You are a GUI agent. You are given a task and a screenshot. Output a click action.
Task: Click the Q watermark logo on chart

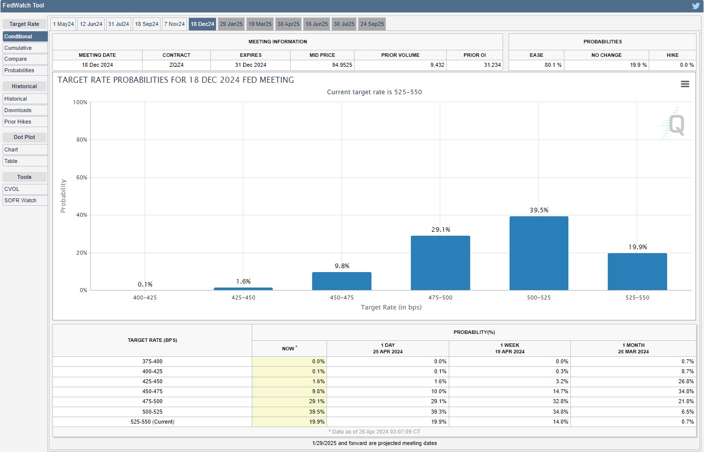tap(676, 125)
